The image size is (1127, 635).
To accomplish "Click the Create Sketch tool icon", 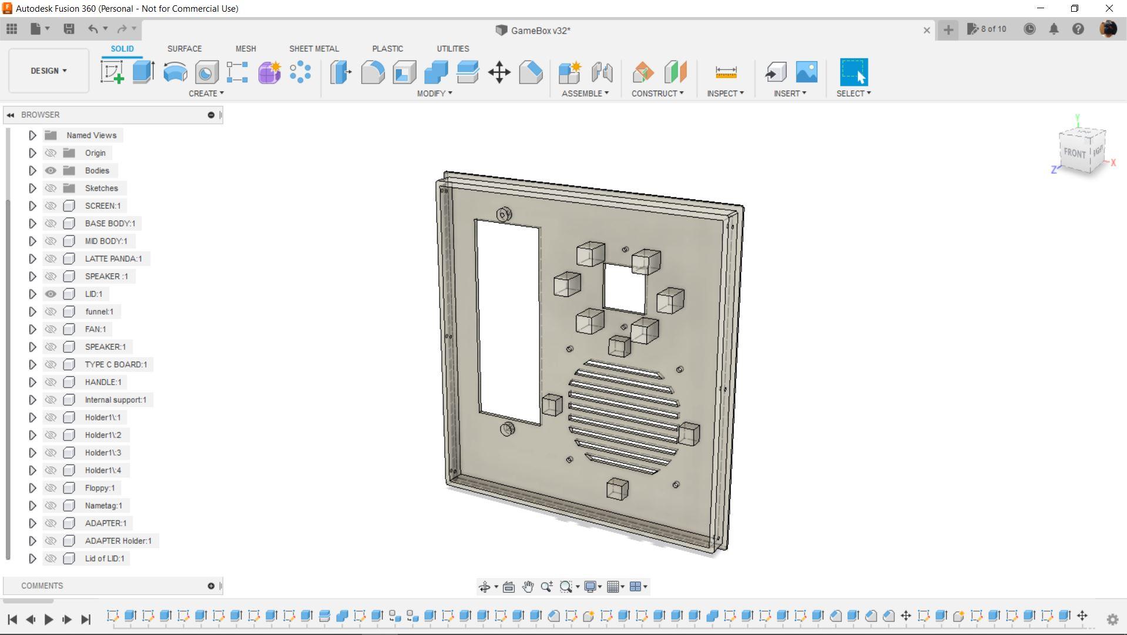I will 112,72.
